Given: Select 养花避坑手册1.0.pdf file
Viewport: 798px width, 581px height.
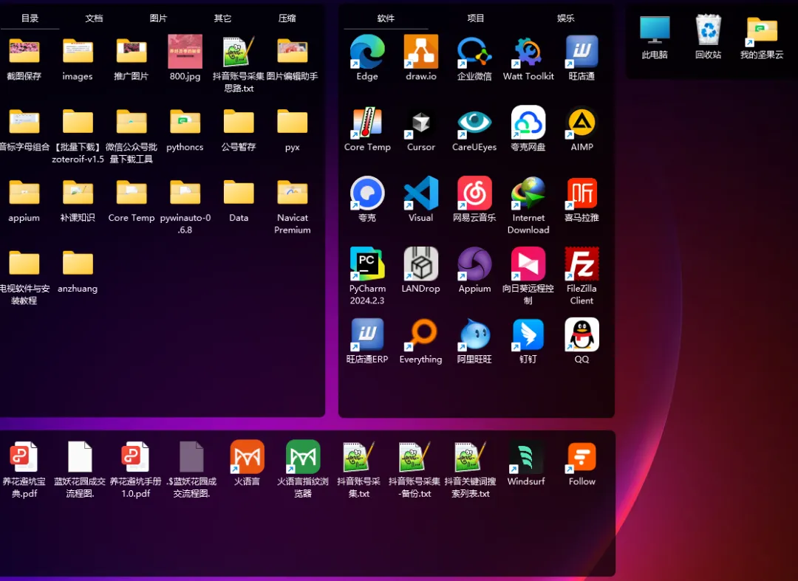Looking at the screenshot, I should coord(135,456).
